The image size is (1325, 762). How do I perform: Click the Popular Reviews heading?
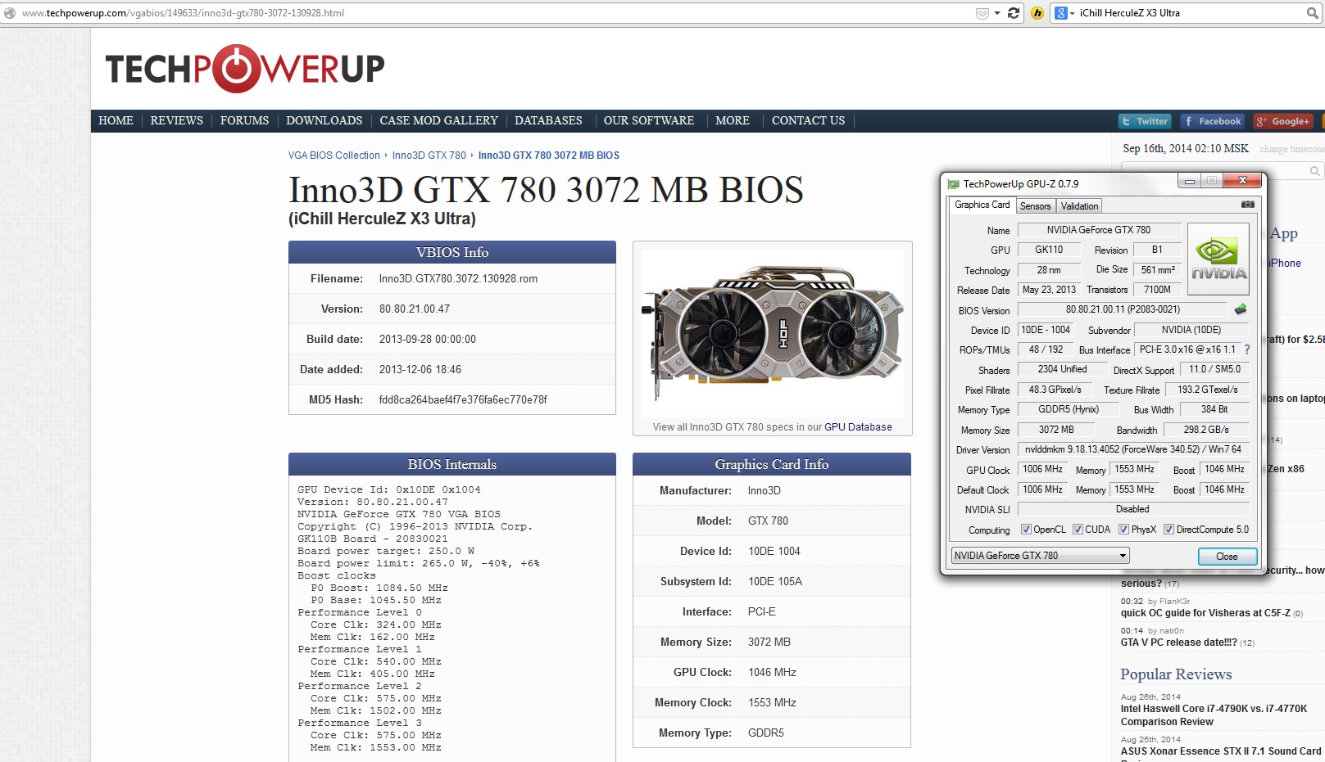click(x=1176, y=674)
